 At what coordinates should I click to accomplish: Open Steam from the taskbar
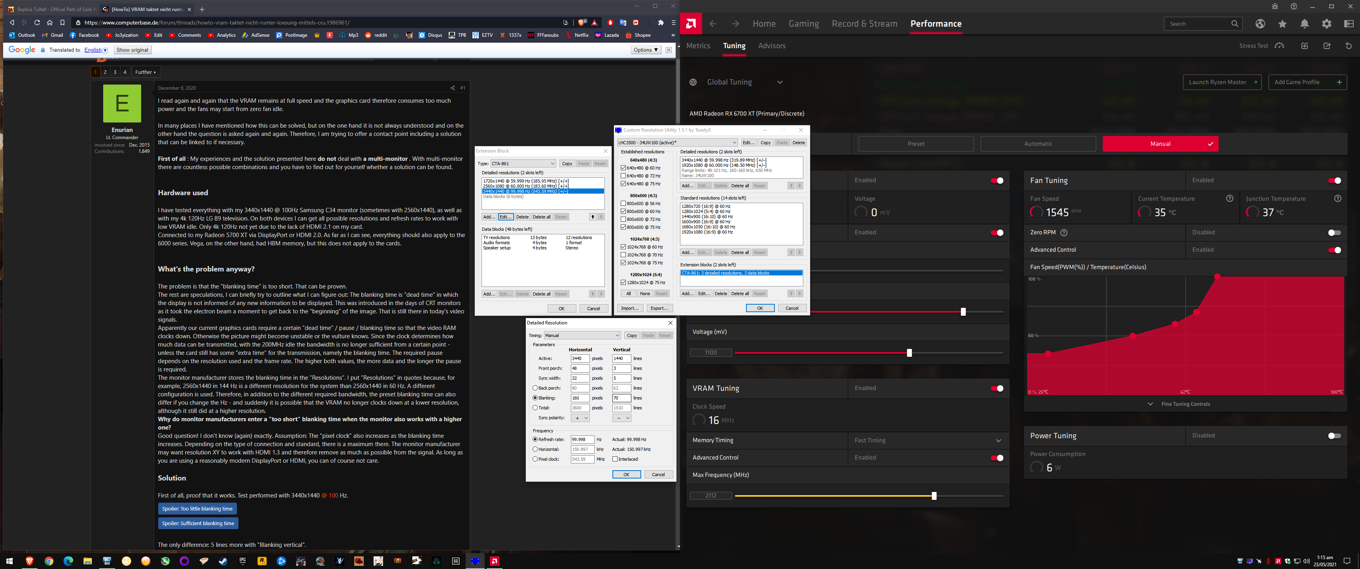click(223, 561)
